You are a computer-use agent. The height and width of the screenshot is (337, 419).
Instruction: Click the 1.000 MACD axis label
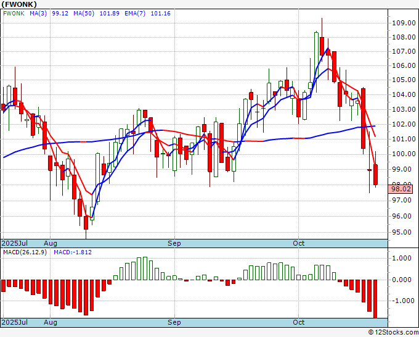pyautogui.click(x=402, y=258)
